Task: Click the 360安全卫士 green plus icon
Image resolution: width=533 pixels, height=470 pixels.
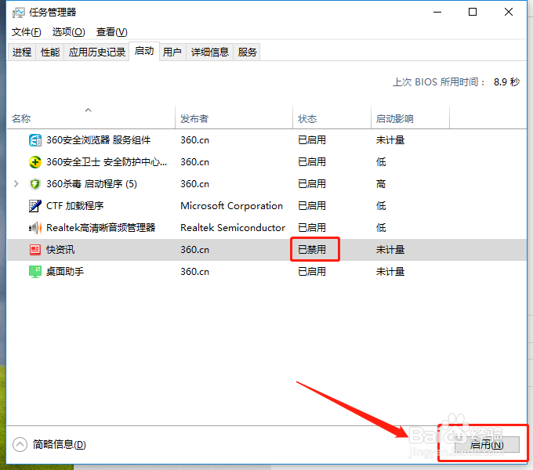Action: coord(35,162)
